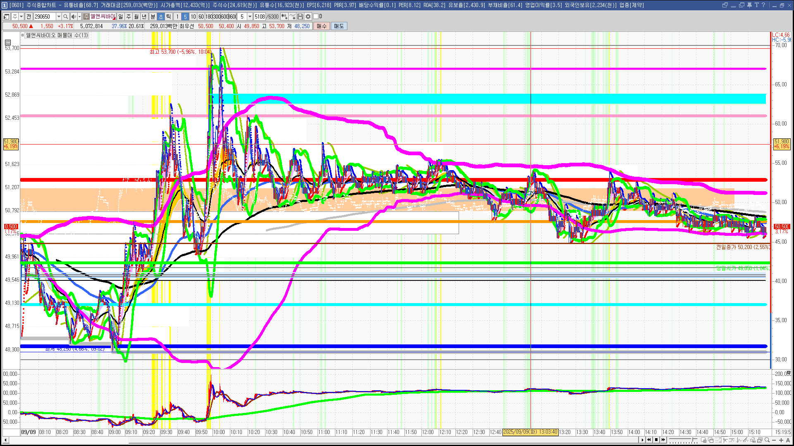
Task: Click fast-forward in chart replay controls
Action: 663,440
